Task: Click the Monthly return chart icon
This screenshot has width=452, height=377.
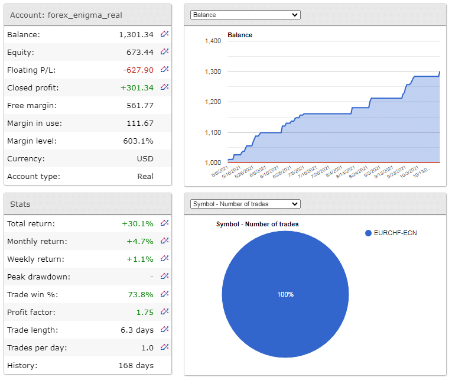Action: coord(165,241)
